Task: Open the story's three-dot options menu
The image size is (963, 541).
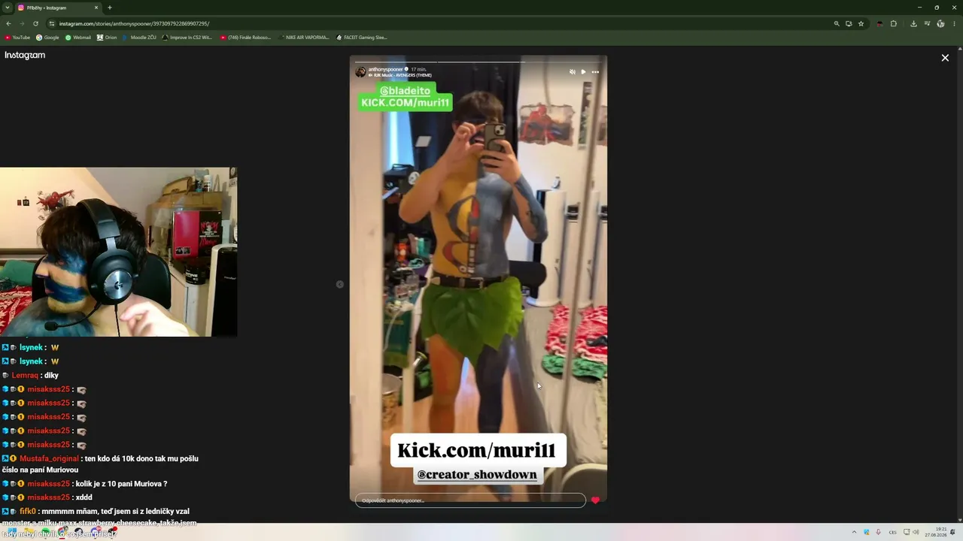Action: pos(595,72)
